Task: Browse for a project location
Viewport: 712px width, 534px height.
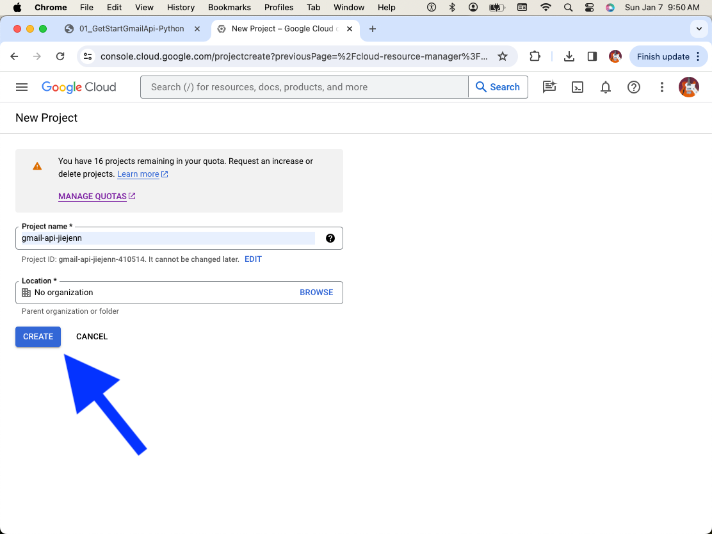Action: pos(316,293)
